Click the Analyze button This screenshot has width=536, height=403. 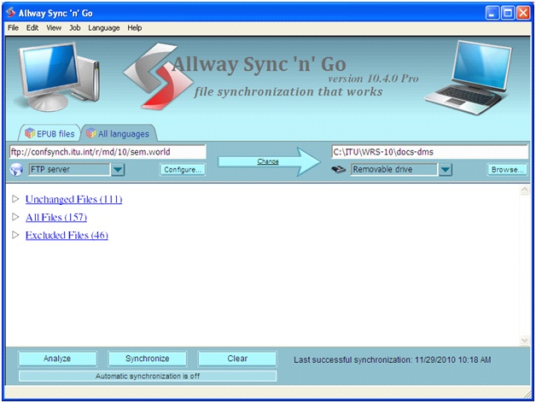pyautogui.click(x=57, y=359)
